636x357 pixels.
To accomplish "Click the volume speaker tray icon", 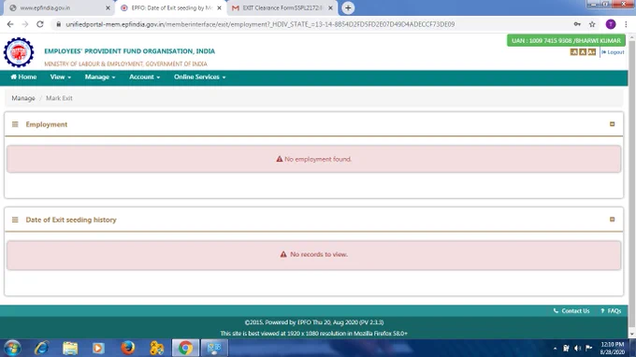I will click(x=578, y=348).
